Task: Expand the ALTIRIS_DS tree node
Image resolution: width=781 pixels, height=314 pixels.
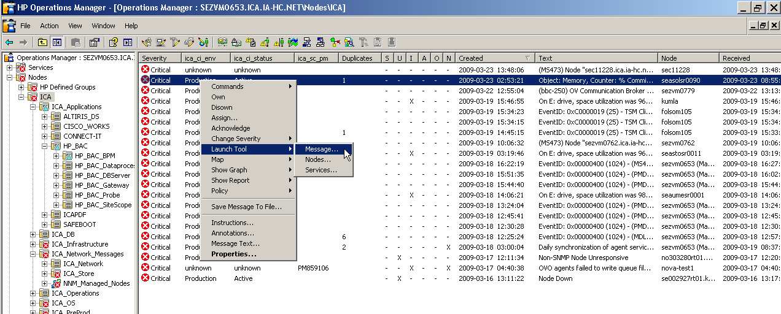Action: pos(45,117)
